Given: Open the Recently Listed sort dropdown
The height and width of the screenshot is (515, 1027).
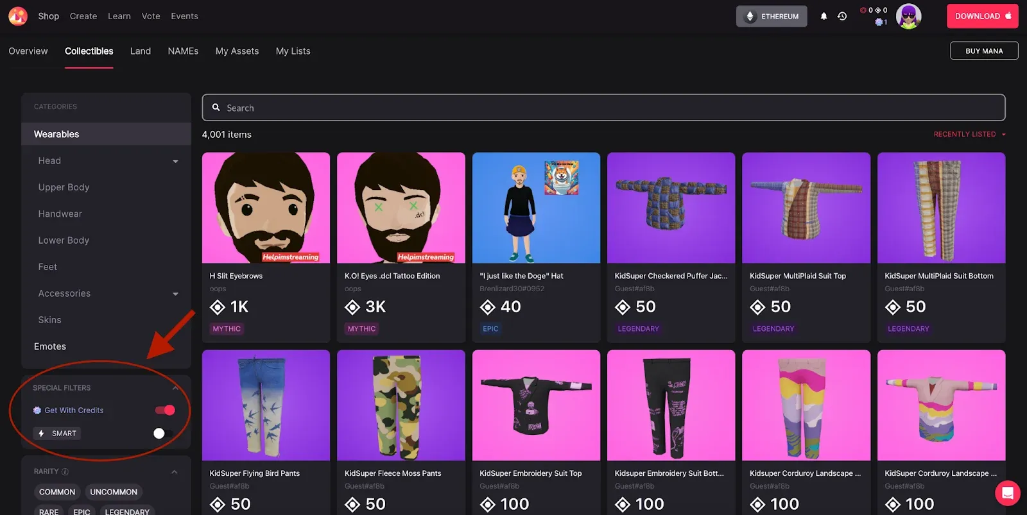Looking at the screenshot, I should pos(969,134).
